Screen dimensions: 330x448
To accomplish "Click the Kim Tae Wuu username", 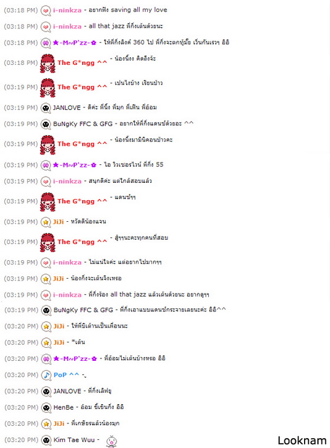I will [74, 440].
